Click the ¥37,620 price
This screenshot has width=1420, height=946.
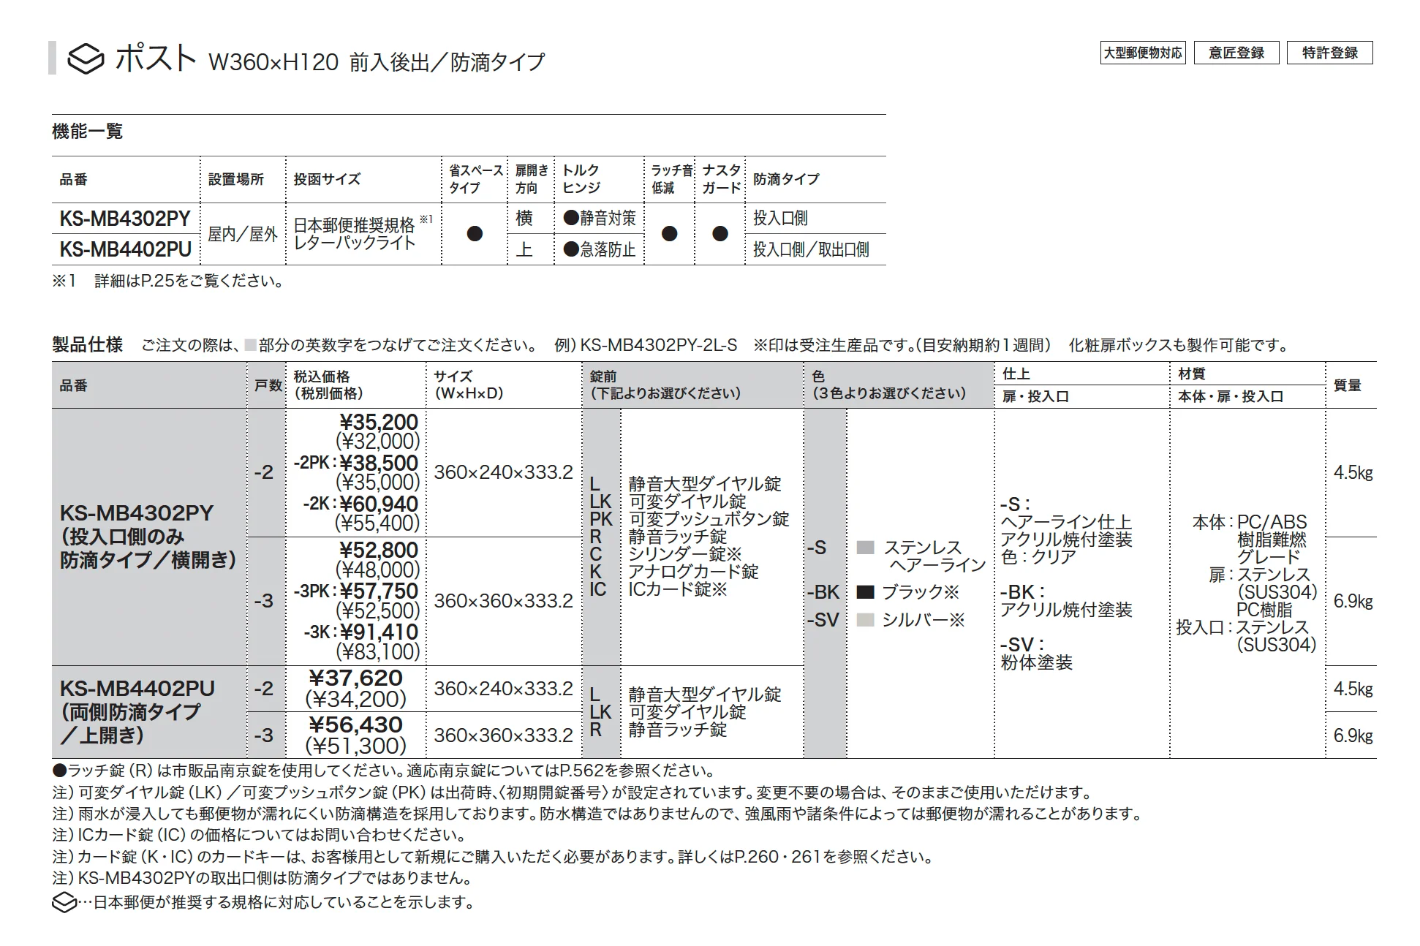[355, 678]
